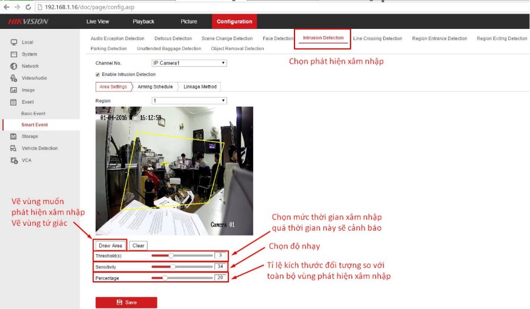Open the Linkage Method tab
This screenshot has height=309, width=530.
point(199,87)
